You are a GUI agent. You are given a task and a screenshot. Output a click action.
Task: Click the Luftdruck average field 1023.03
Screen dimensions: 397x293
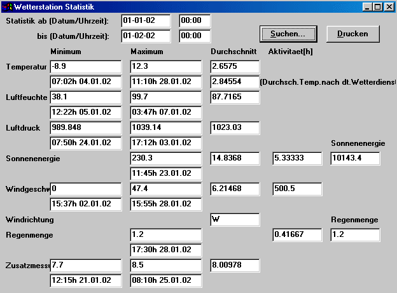point(235,128)
